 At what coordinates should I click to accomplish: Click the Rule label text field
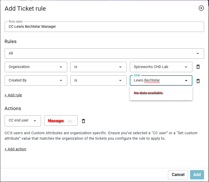point(104,26)
